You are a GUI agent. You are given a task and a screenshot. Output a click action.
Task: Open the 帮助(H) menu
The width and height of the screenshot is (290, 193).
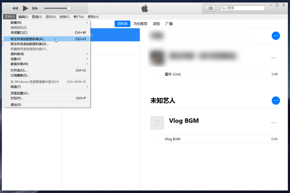[x=93, y=17]
